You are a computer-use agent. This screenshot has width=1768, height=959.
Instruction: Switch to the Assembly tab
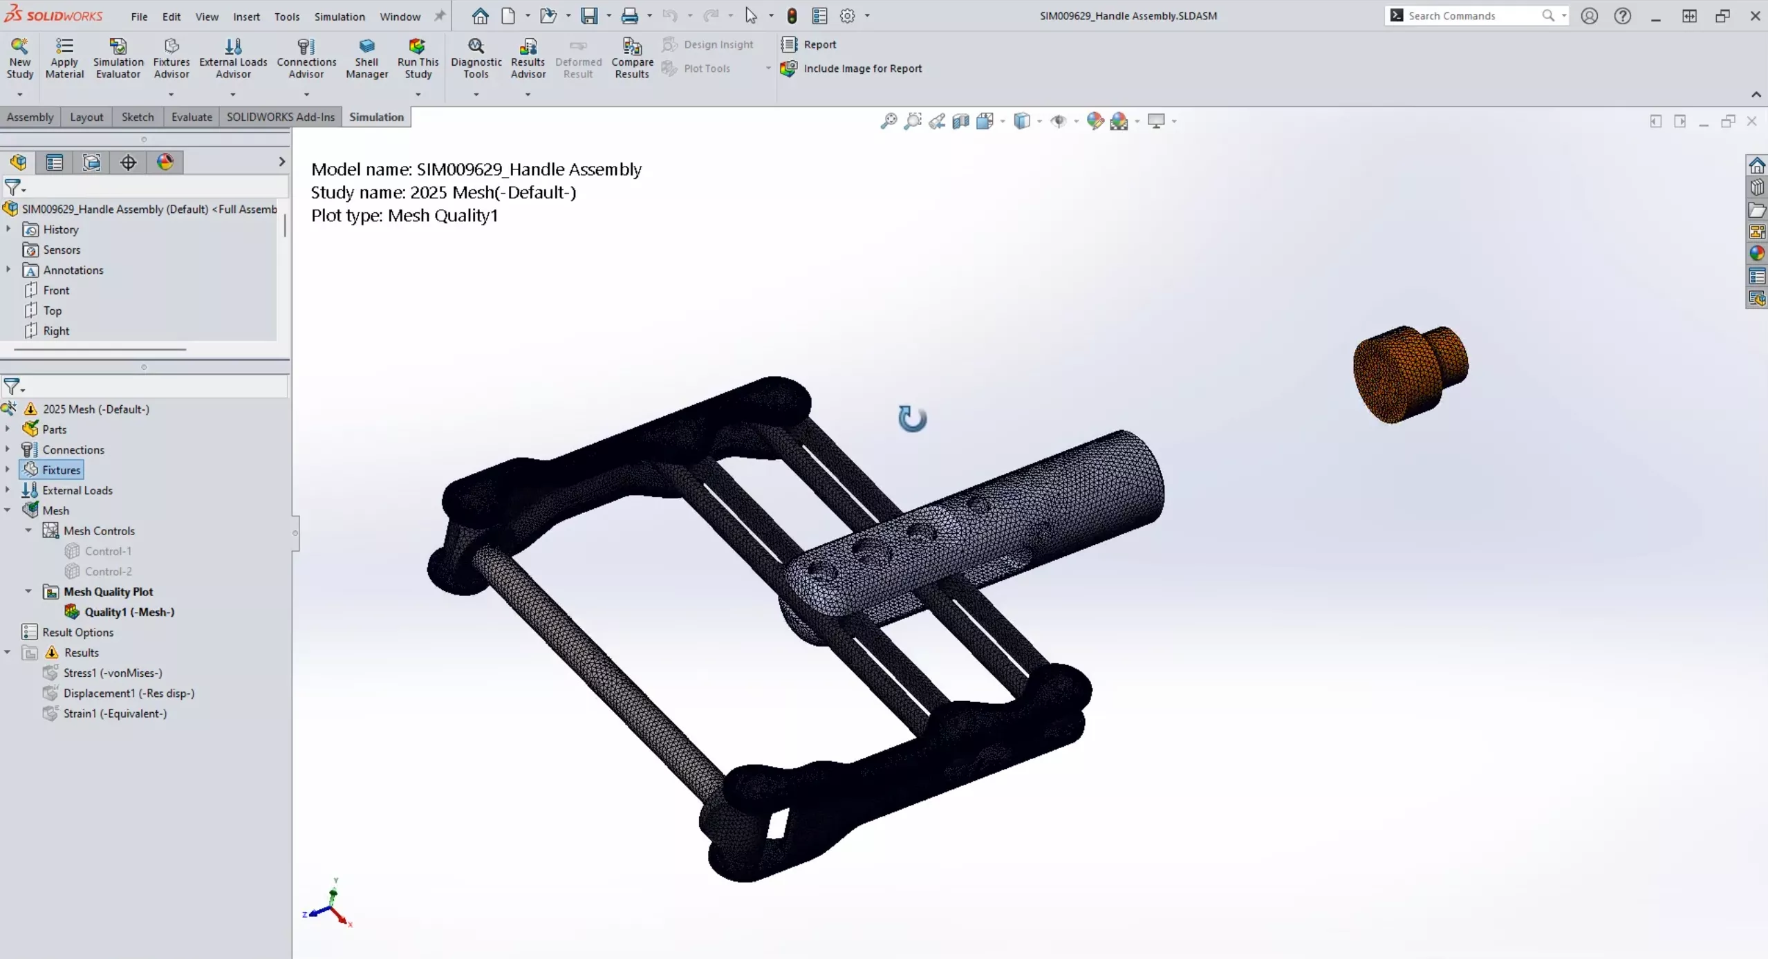(x=30, y=117)
